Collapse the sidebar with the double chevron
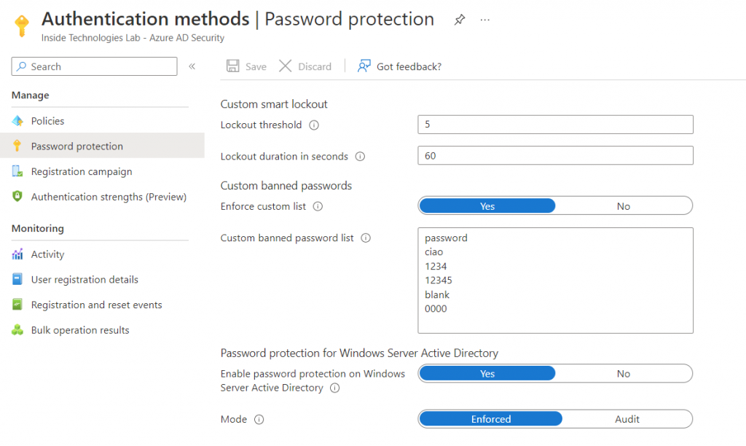 tap(192, 66)
